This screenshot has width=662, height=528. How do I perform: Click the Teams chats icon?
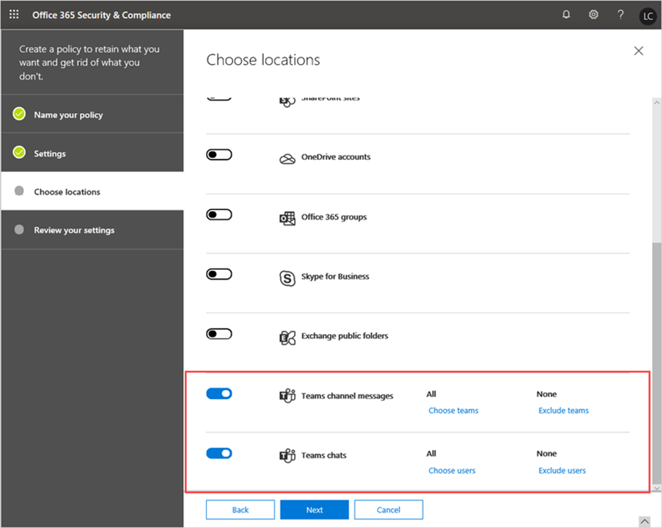tap(288, 455)
